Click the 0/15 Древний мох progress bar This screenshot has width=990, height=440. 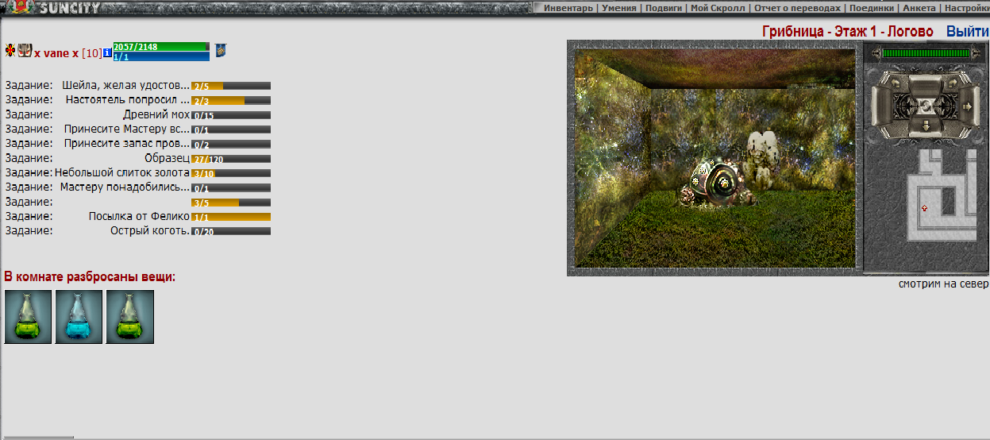tap(231, 115)
